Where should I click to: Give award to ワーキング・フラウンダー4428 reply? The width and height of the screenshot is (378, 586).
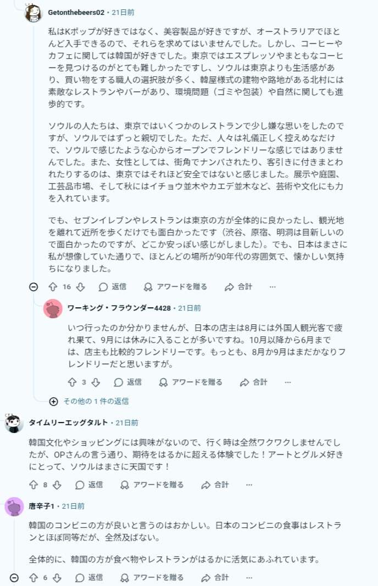[x=190, y=382]
